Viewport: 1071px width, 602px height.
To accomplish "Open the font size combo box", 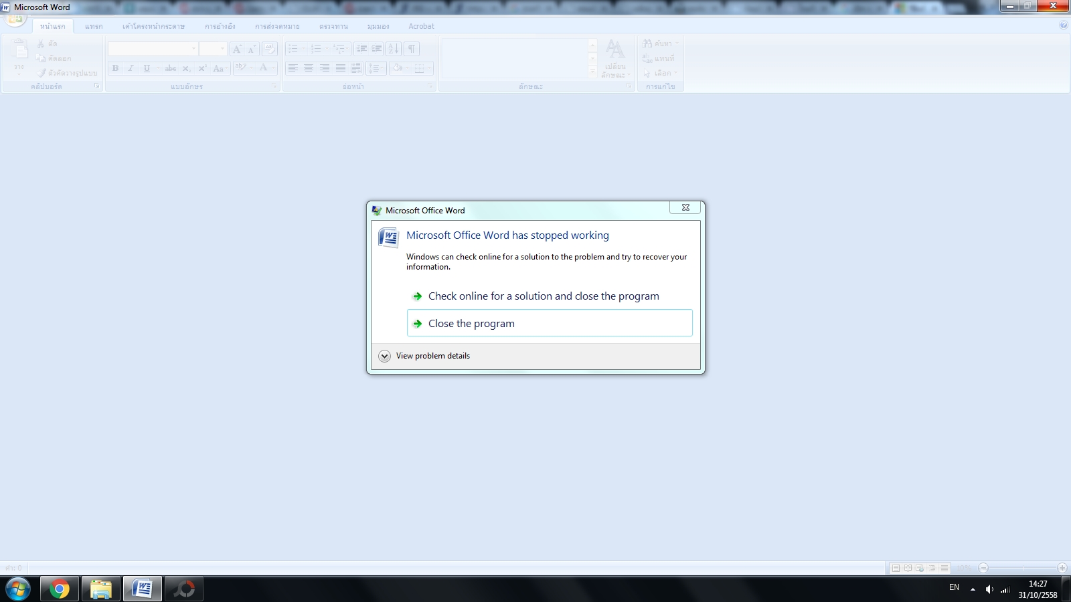I will [214, 49].
